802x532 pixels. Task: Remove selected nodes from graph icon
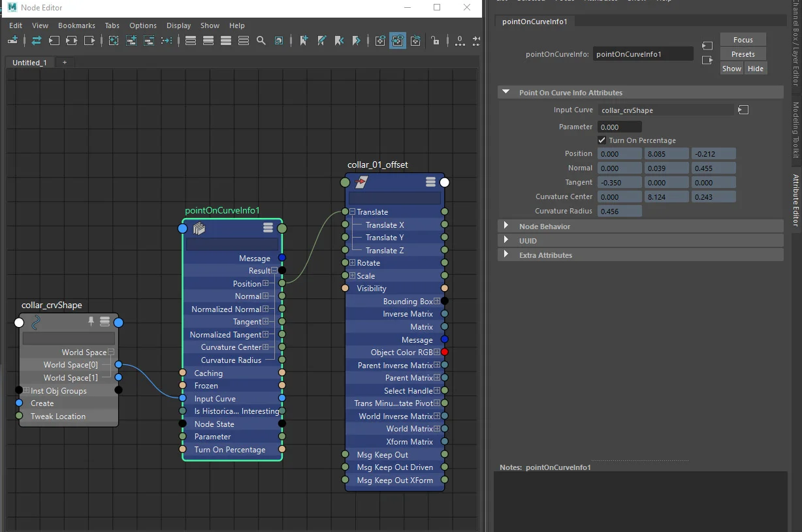(149, 40)
